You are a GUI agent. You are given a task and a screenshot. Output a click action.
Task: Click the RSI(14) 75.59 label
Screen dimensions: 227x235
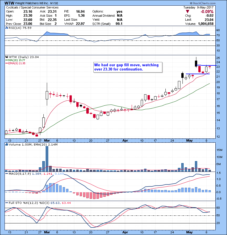pos(20,28)
